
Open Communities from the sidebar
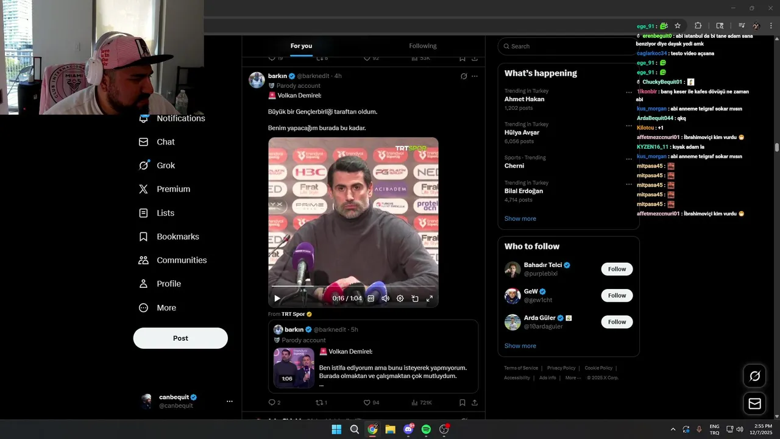tap(173, 260)
